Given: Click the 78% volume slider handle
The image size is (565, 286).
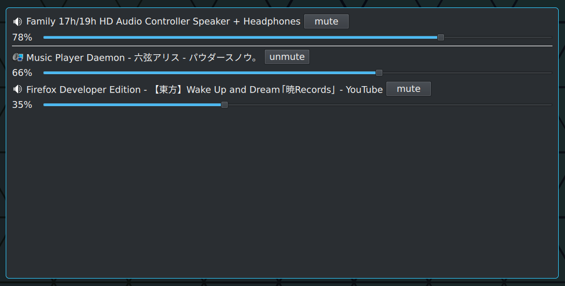Looking at the screenshot, I should pos(441,38).
